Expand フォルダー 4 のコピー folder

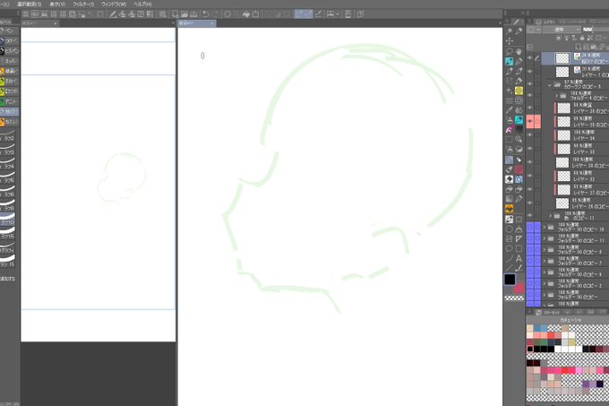click(556, 96)
